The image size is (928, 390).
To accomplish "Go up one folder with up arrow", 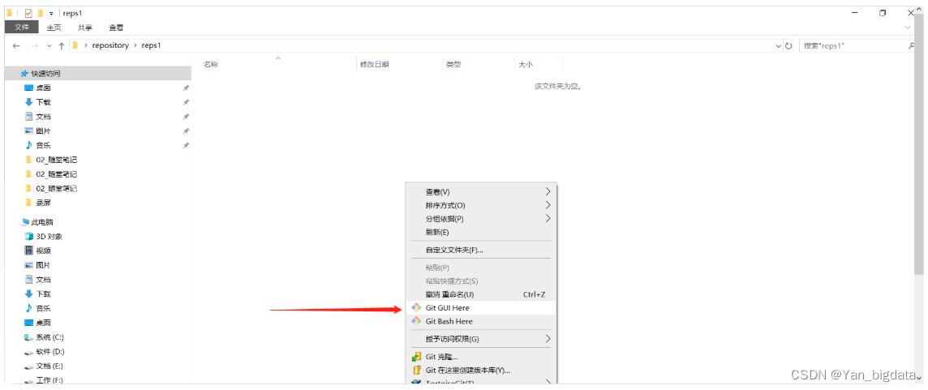I will pos(61,45).
